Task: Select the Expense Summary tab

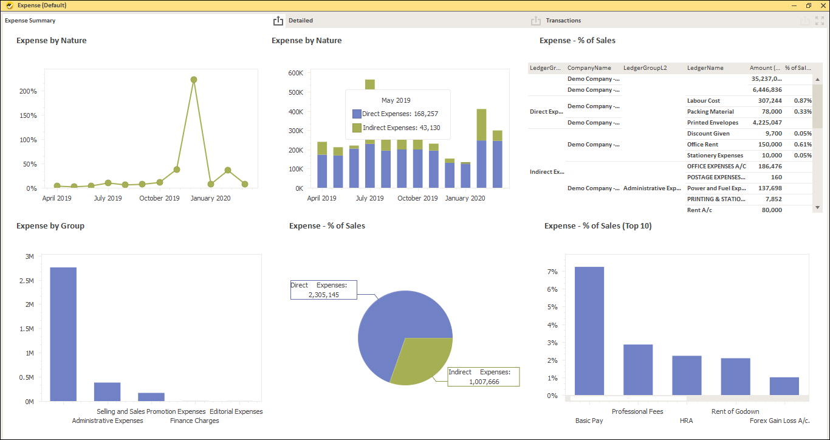Action: click(x=30, y=20)
